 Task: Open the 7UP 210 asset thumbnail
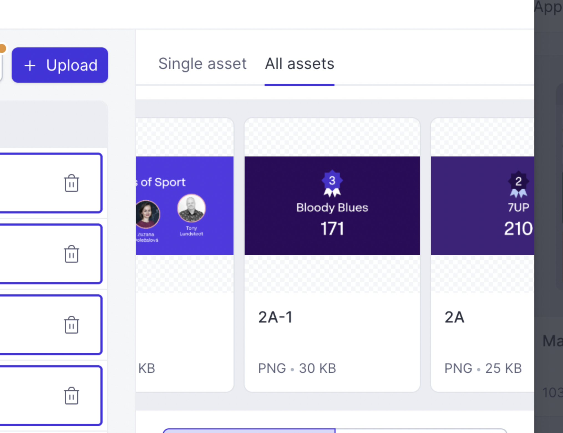tap(483, 205)
